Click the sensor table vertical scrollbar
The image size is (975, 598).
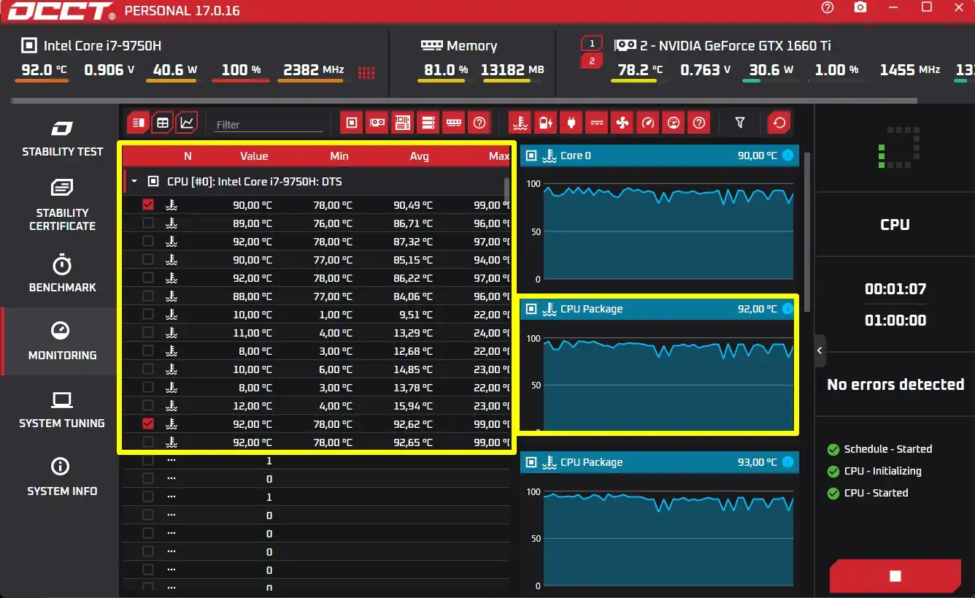pyautogui.click(x=507, y=188)
